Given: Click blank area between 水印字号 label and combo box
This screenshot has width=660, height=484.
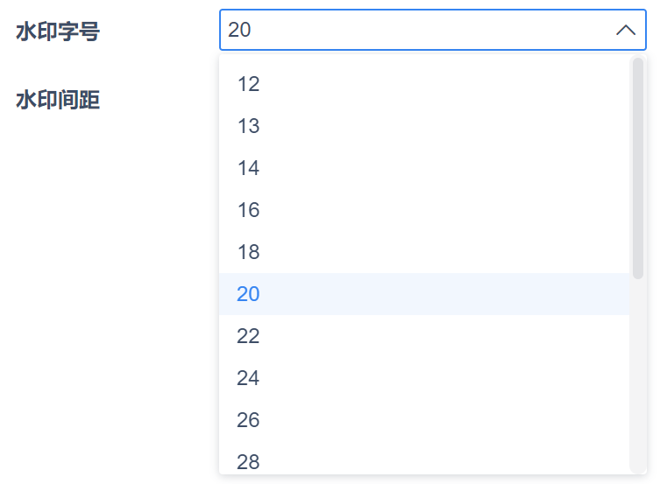Looking at the screenshot, I should click(158, 32).
